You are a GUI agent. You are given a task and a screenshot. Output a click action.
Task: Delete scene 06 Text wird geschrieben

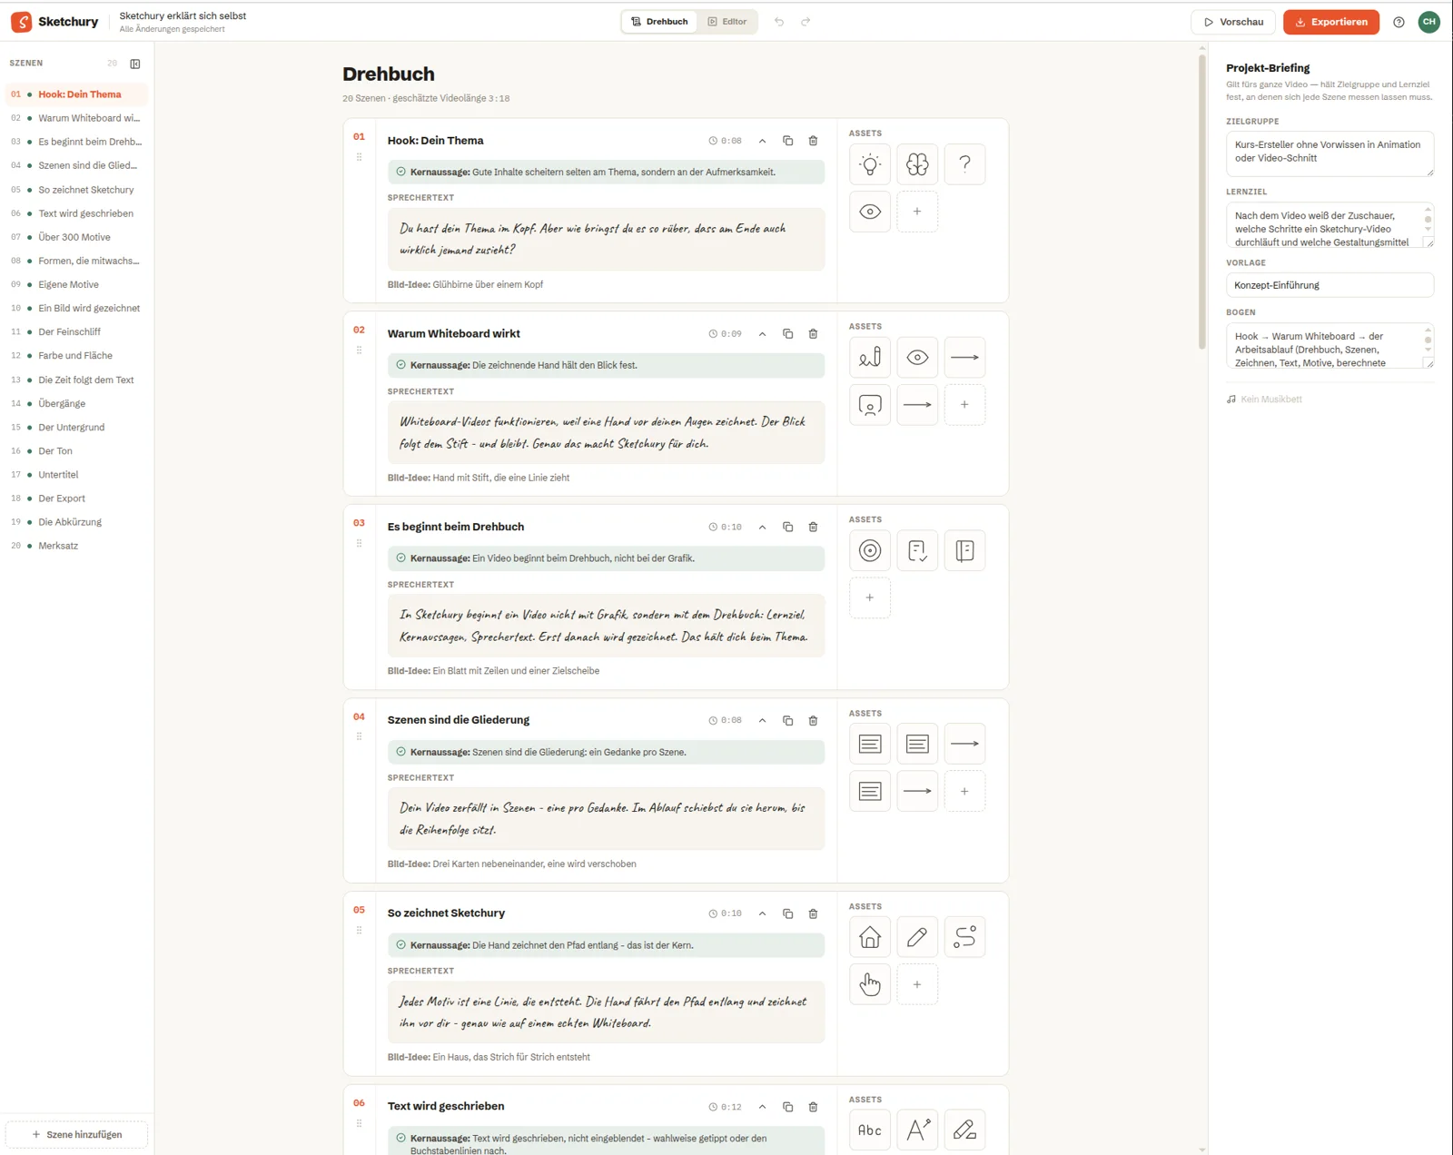coord(813,1107)
